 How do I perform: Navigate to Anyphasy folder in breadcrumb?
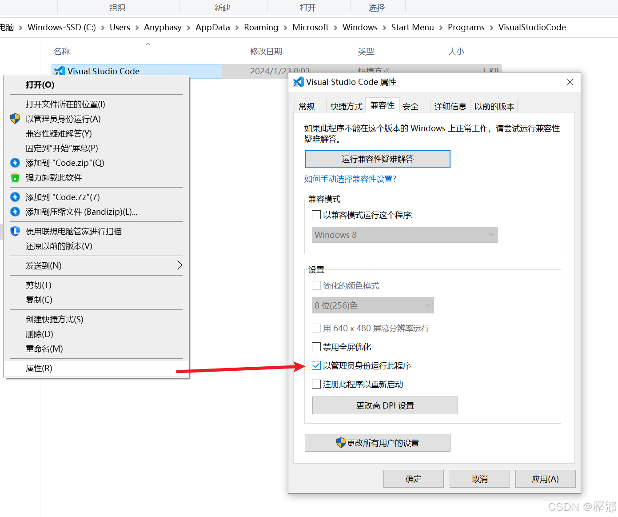[163, 27]
